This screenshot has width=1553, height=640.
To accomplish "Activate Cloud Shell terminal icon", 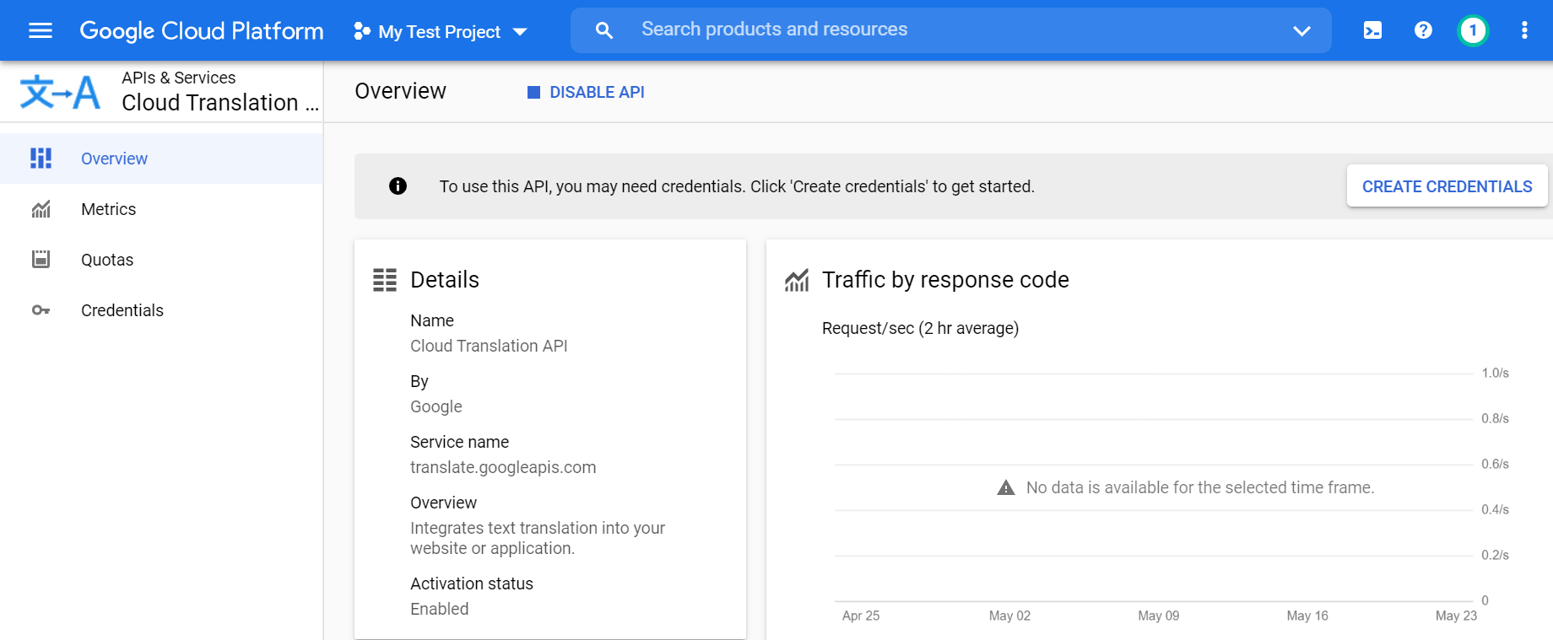I will pos(1372,30).
